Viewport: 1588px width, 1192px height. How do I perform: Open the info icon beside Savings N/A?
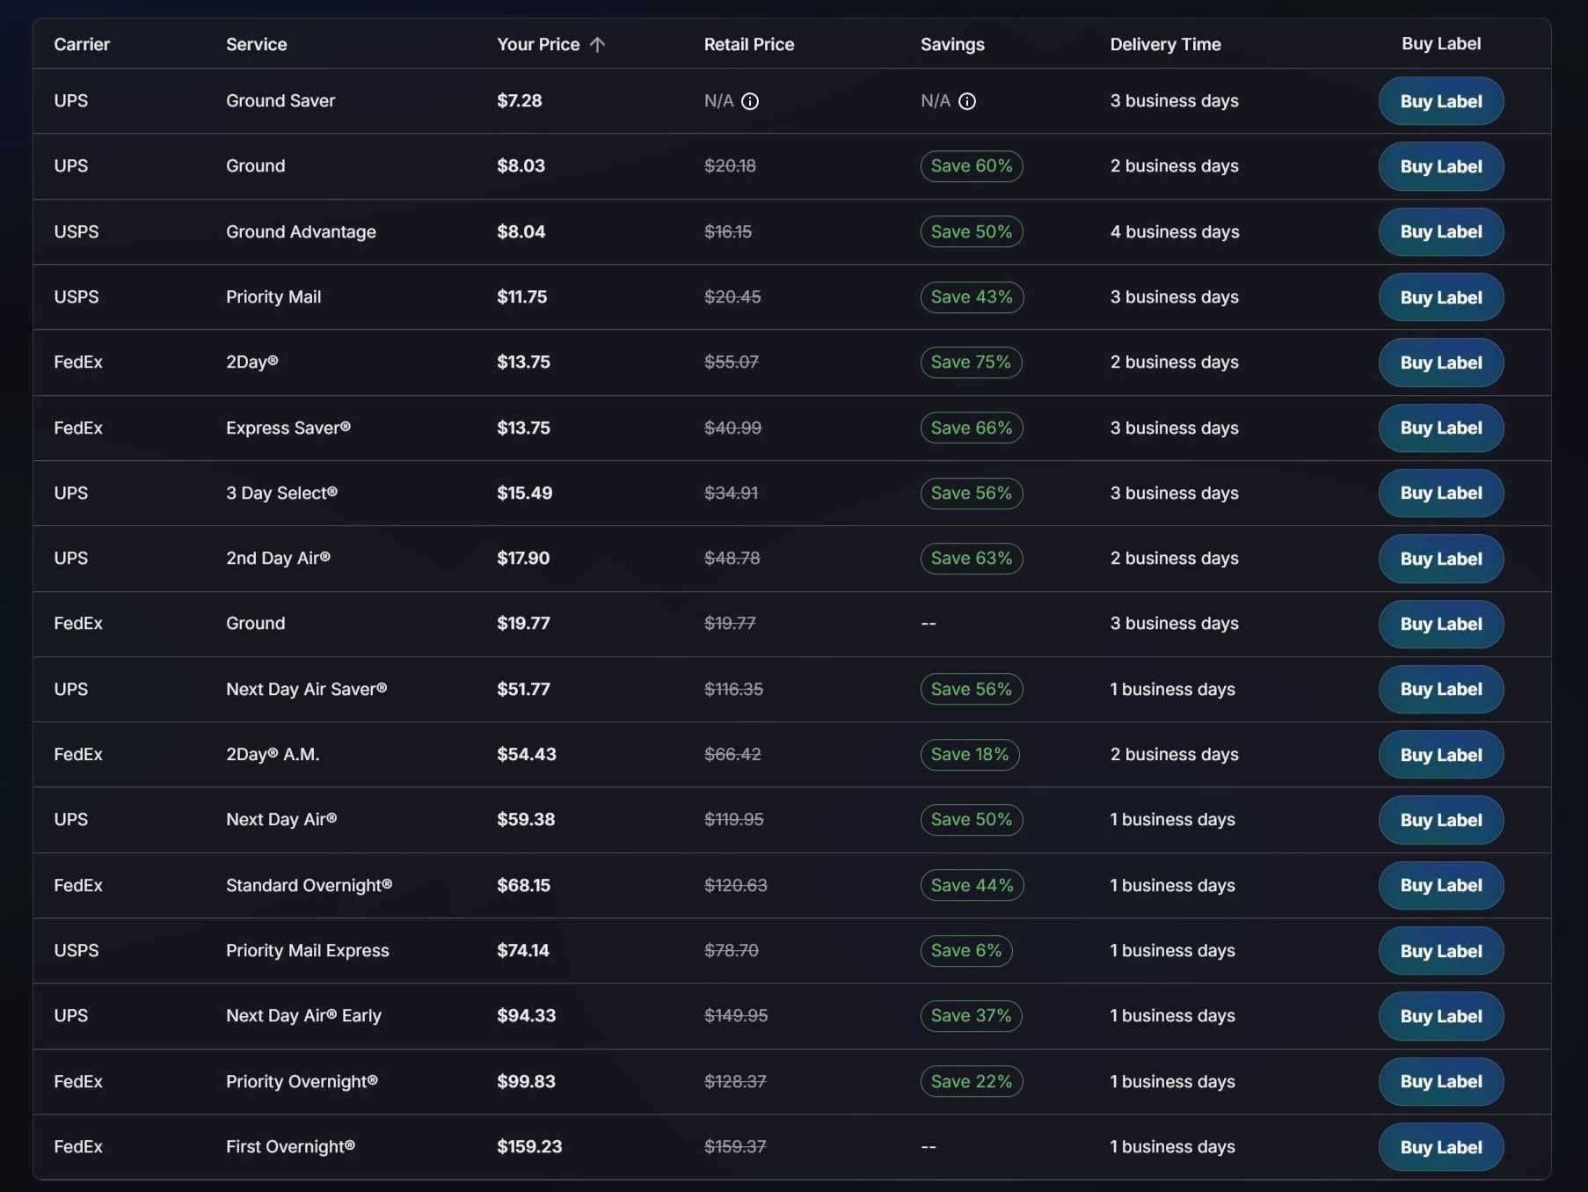(967, 102)
